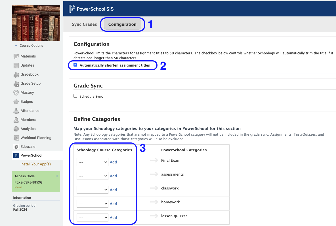Click the Workload Planning icon
The width and height of the screenshot is (336, 226).
[16, 138]
